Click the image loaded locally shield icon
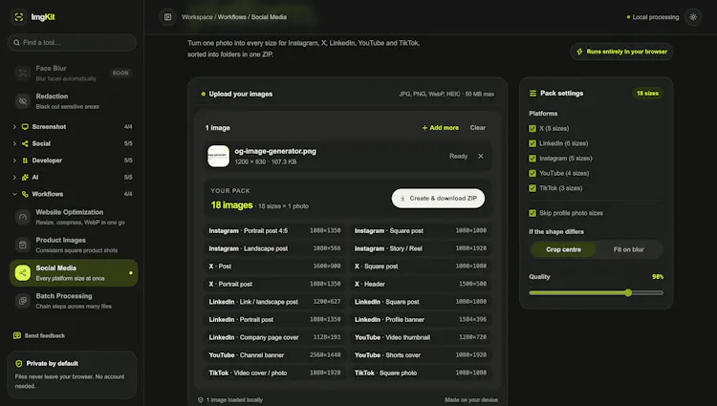 click(201, 399)
